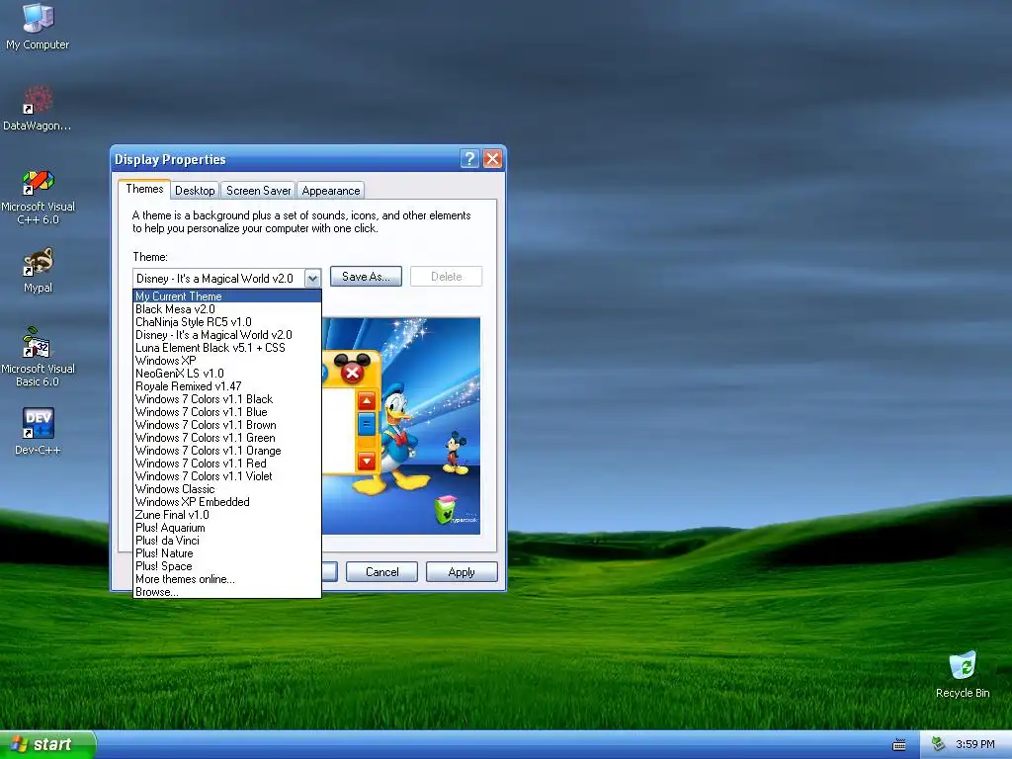This screenshot has width=1012, height=759.
Task: Choose the Windows XP theme entry
Action: pyautogui.click(x=227, y=361)
